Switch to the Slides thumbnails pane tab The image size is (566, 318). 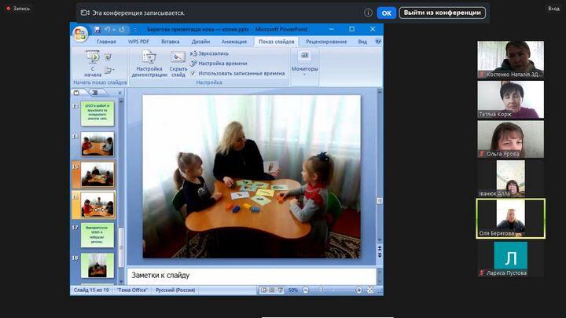tap(76, 93)
